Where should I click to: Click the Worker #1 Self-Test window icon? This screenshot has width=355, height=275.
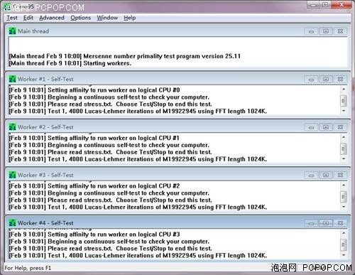tap(12, 79)
